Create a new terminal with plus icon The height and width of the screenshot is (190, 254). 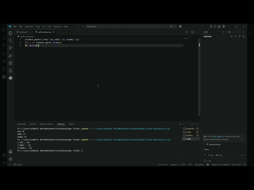[x=180, y=124]
